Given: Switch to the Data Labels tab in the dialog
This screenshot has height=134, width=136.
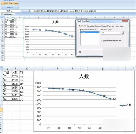Looking at the screenshot, I should (x=83, y=26).
